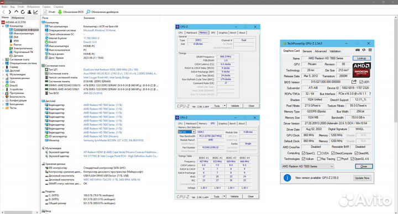Open GPU selector dropdown in GPU-Z
This screenshot has height=214, width=398.
307,167
